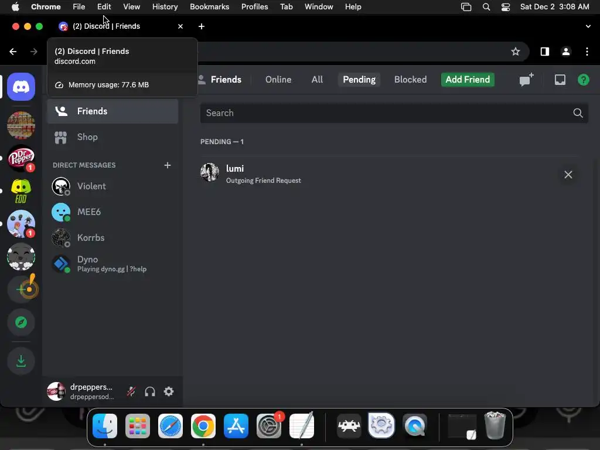Open TextEdit from the Dock
This screenshot has height=450, width=600.
coord(302,425)
